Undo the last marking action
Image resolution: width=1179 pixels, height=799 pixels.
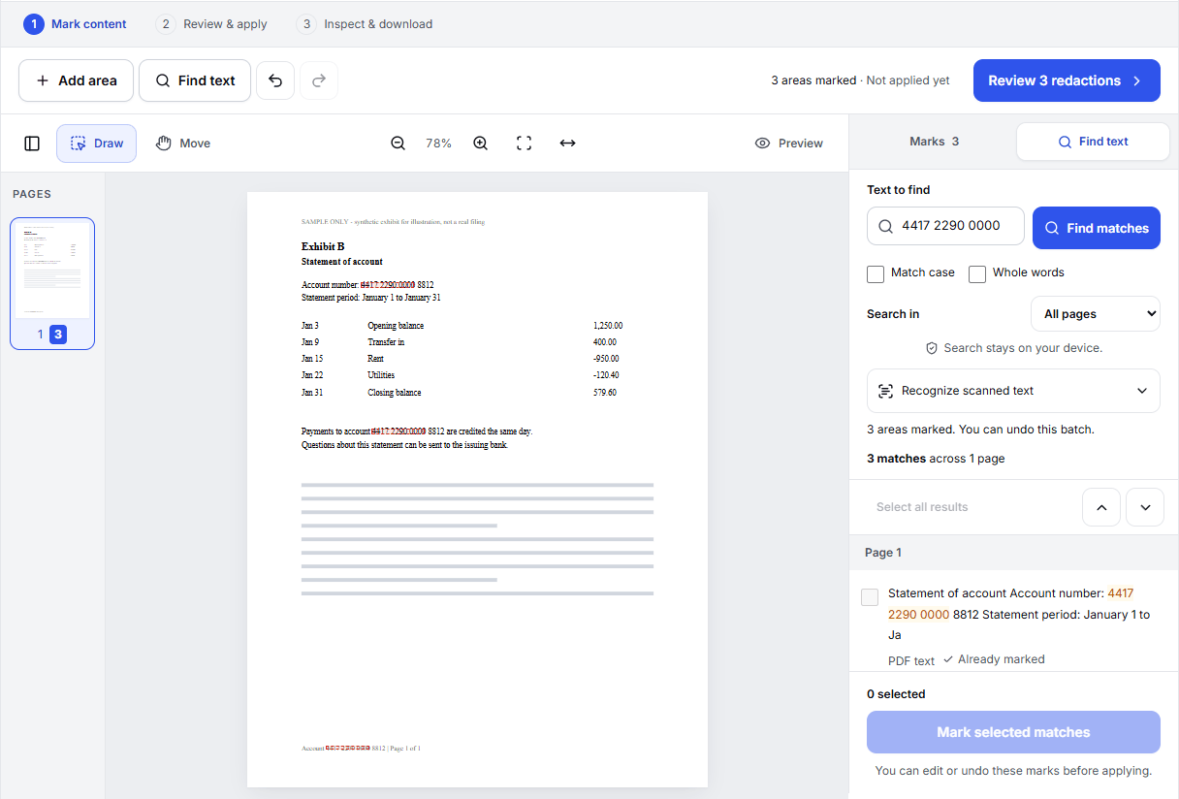pyautogui.click(x=275, y=80)
